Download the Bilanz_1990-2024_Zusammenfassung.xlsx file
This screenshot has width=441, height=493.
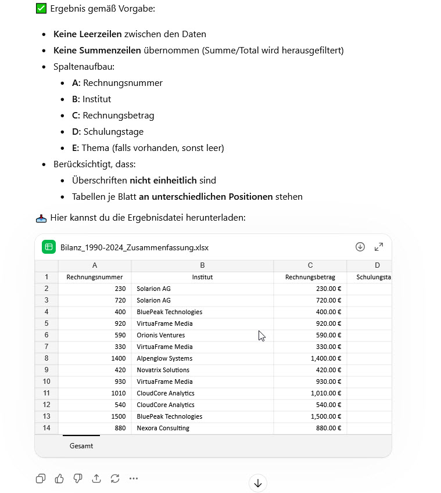[360, 247]
